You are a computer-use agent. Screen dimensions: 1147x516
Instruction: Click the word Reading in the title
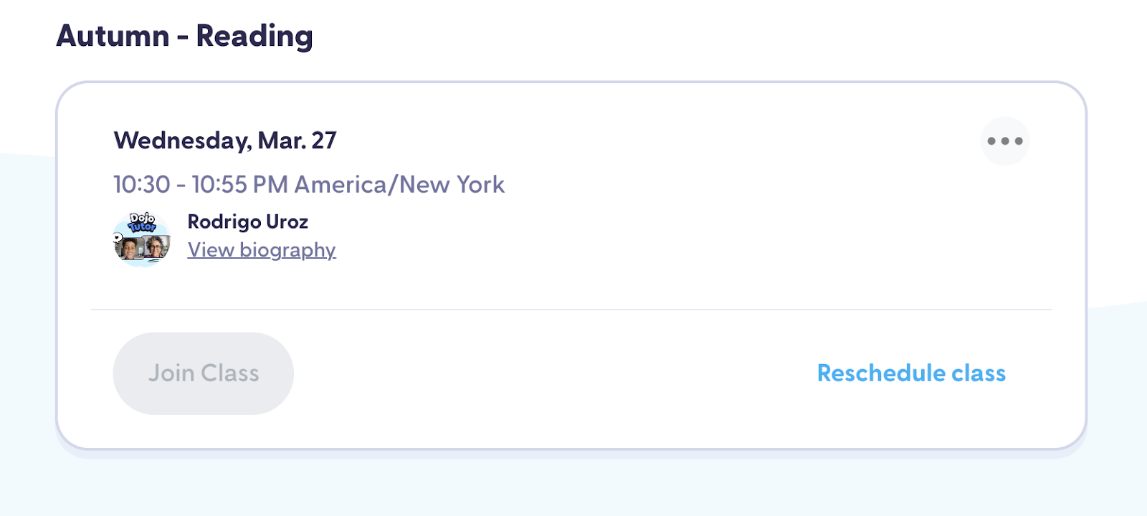click(254, 36)
